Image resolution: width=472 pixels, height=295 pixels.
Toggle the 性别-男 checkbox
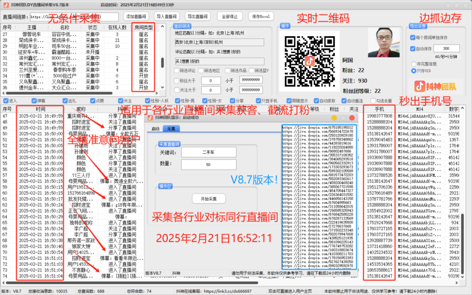tap(178, 101)
